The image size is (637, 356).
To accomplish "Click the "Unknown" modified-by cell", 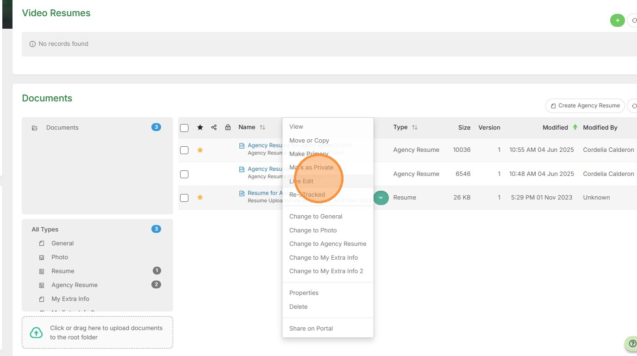I will click(x=596, y=197).
